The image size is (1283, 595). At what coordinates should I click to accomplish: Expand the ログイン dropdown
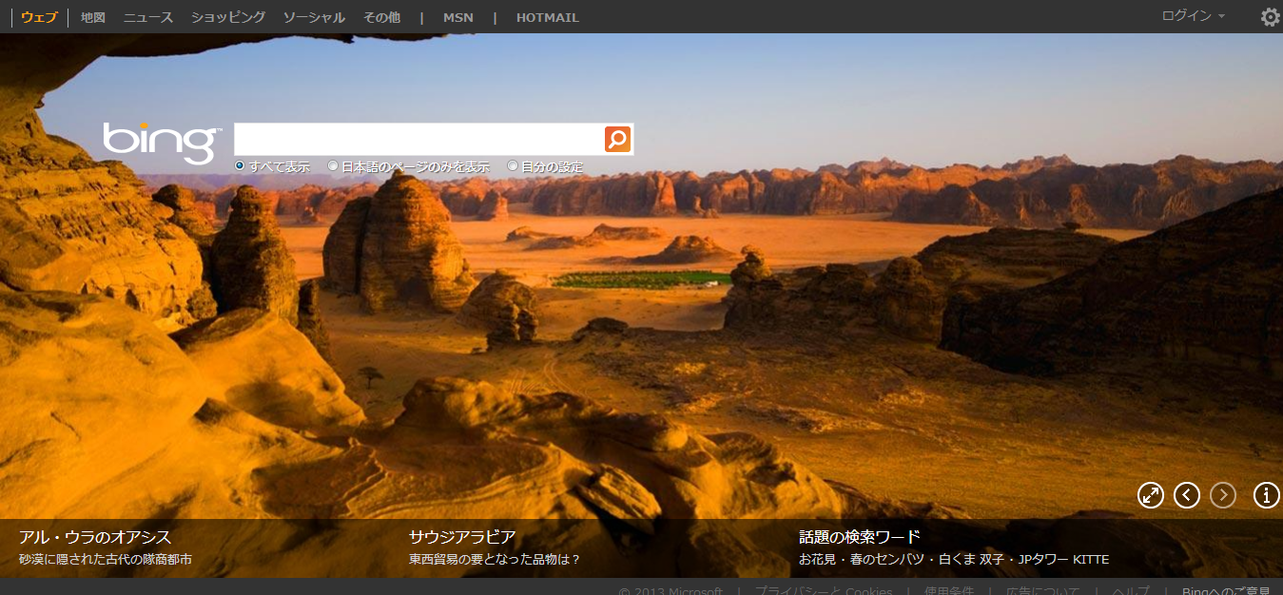pos(1193,16)
